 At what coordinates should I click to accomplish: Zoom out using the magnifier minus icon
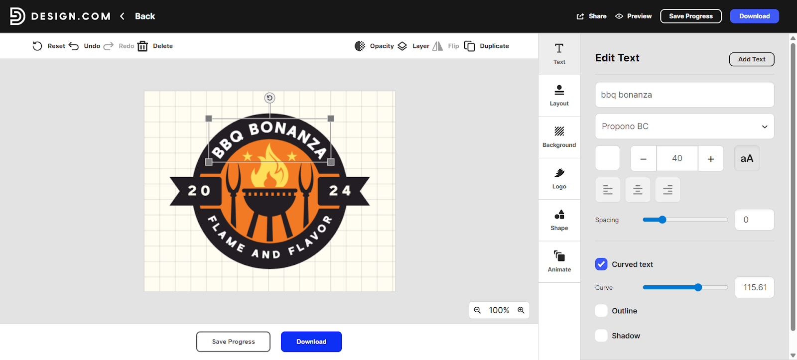click(x=477, y=310)
